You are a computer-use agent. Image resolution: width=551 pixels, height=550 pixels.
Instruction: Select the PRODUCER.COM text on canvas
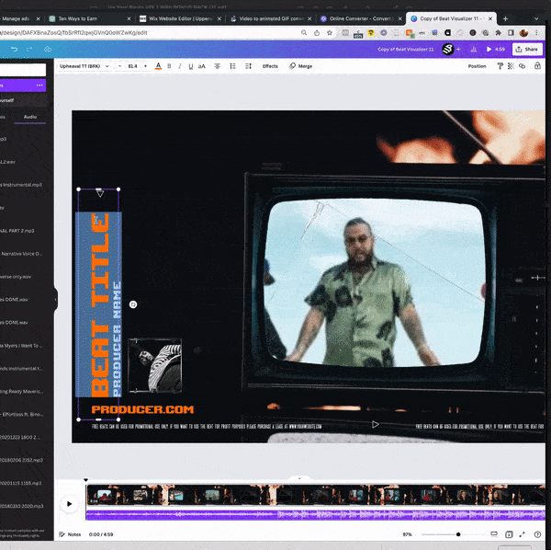(x=142, y=409)
